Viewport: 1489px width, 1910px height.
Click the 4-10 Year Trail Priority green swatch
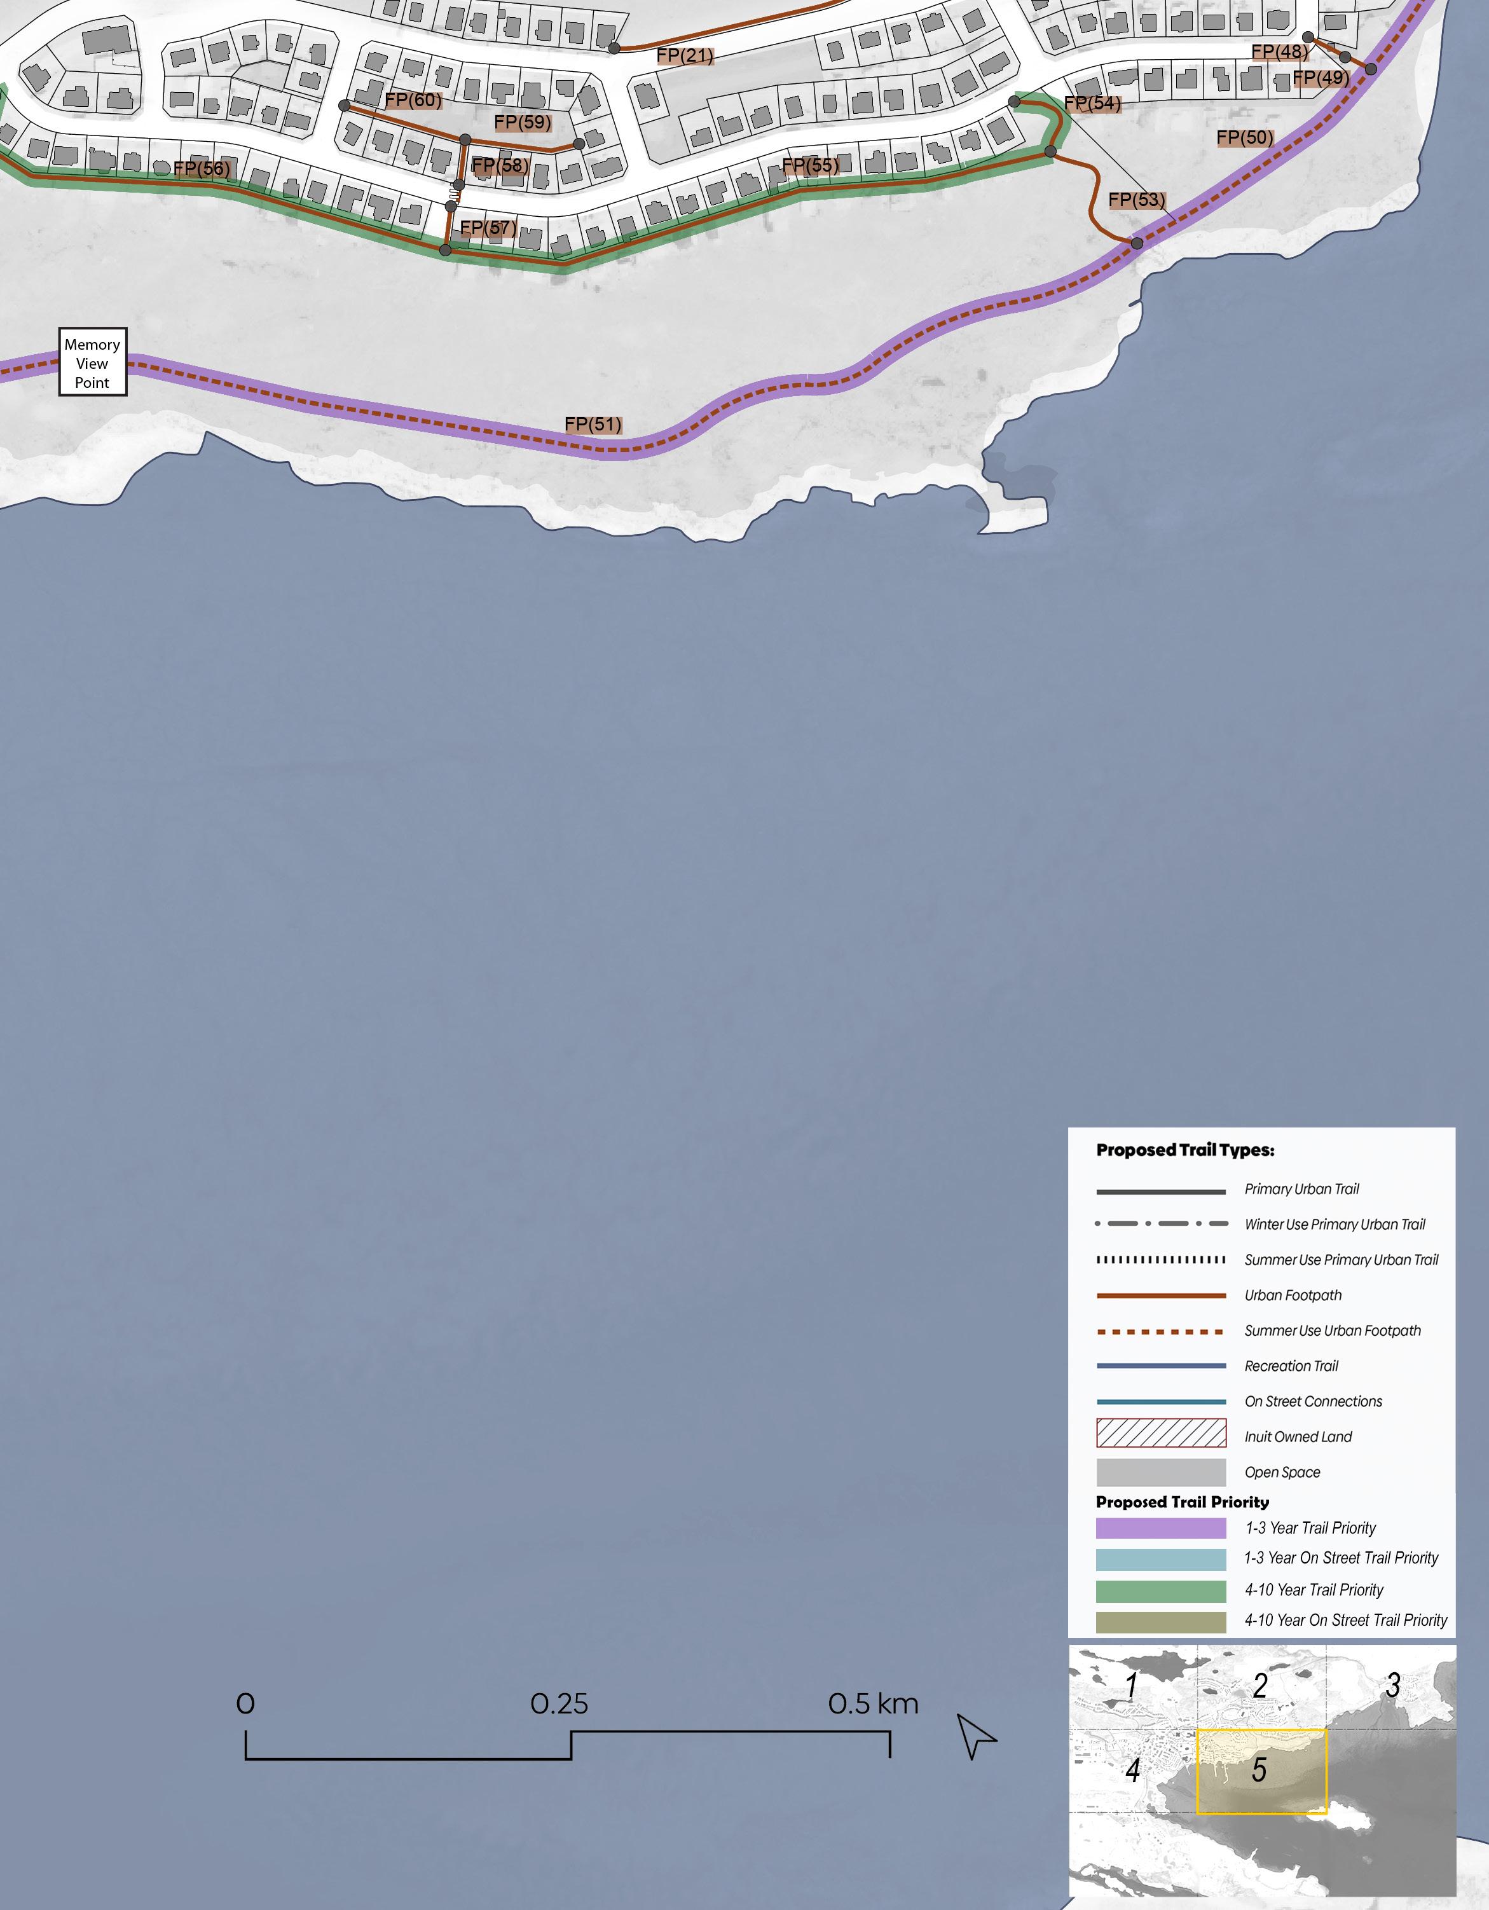point(1160,1590)
